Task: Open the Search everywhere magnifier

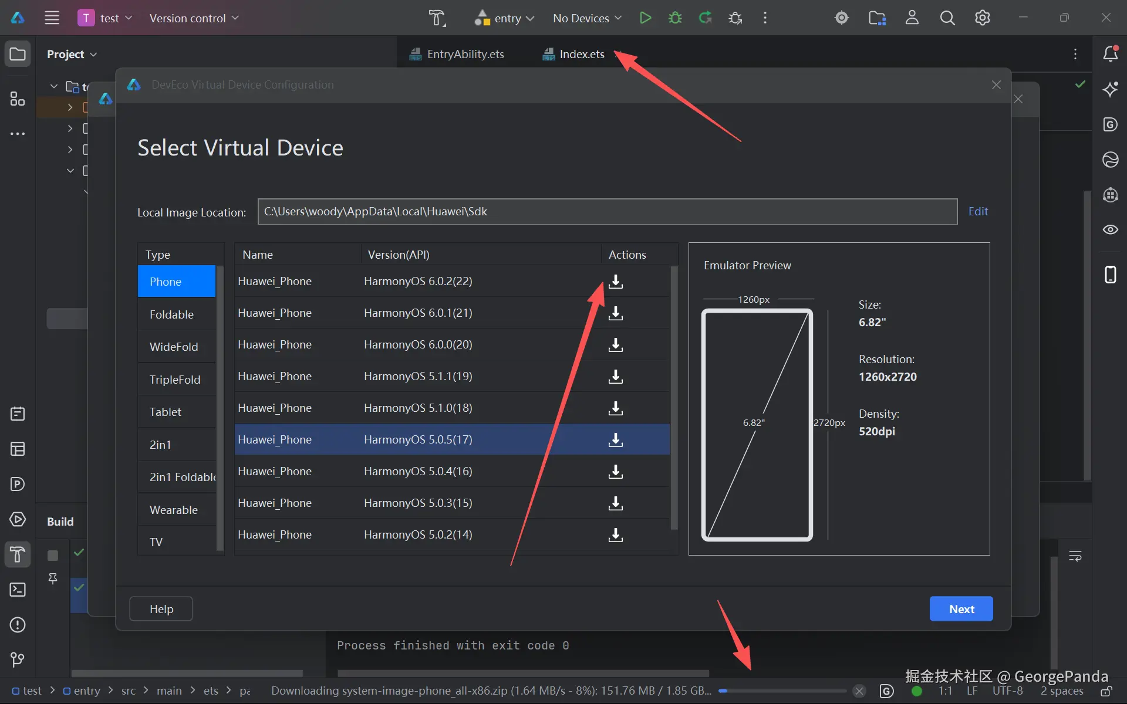Action: pos(947,18)
